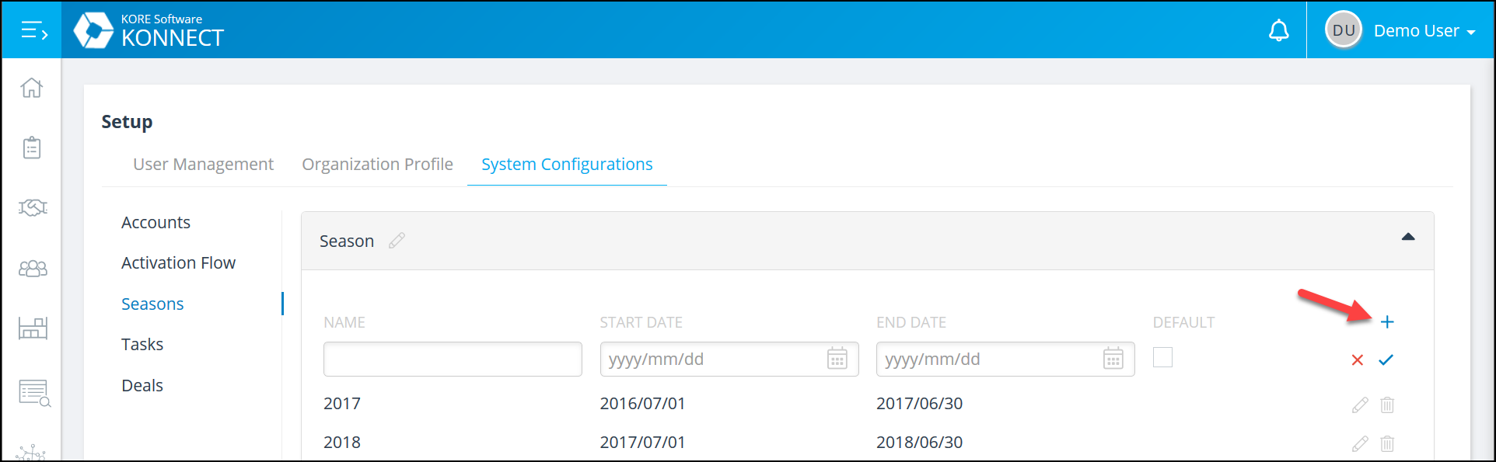This screenshot has height=462, width=1496.
Task: Open the Activation Flow settings link
Action: (x=178, y=263)
